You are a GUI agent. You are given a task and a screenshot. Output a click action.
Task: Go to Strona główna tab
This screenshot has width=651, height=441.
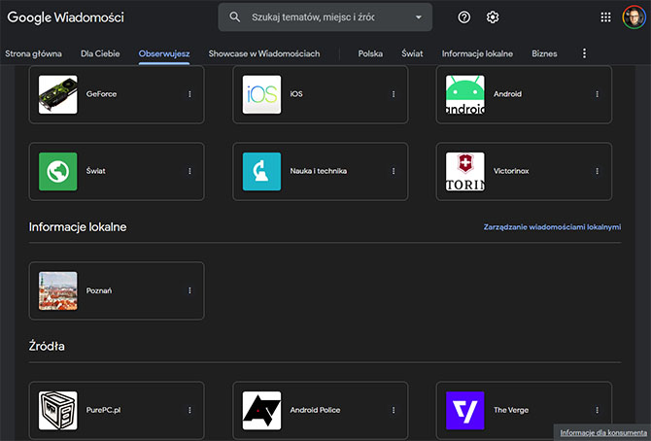[33, 53]
